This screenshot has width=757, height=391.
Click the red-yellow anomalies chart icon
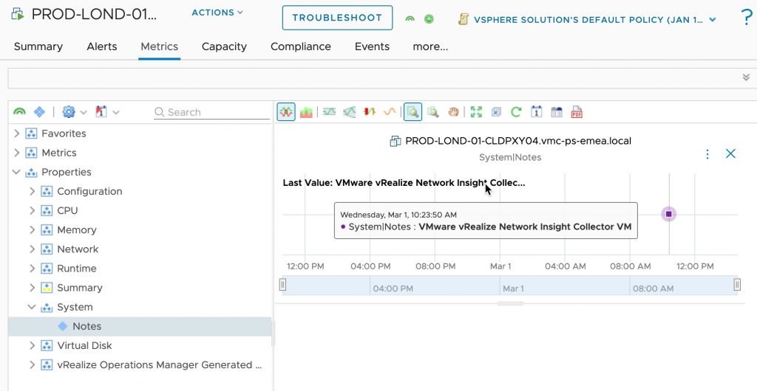[x=370, y=112]
